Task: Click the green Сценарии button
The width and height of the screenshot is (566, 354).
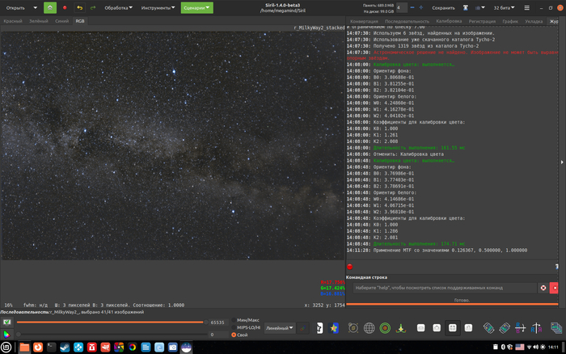Action: point(196,7)
